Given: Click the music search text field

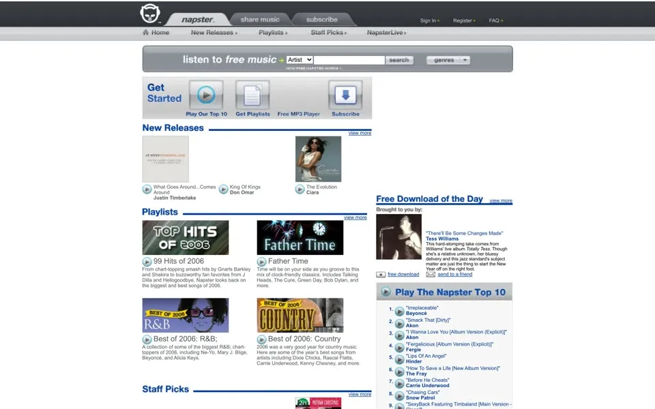Looking at the screenshot, I should point(349,60).
